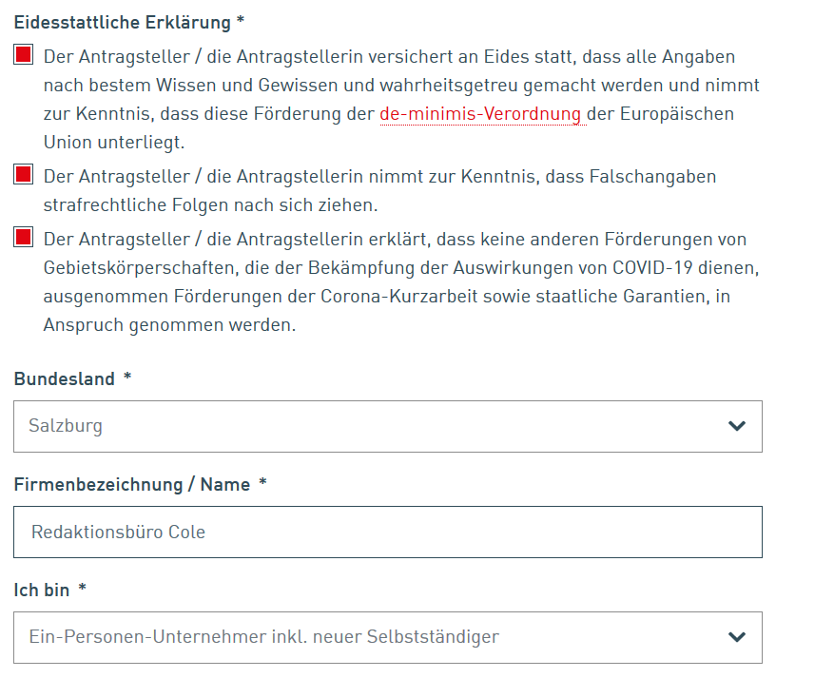Click the required asterisk beside 'Firmenbezeichnung / Name'

click(262, 484)
